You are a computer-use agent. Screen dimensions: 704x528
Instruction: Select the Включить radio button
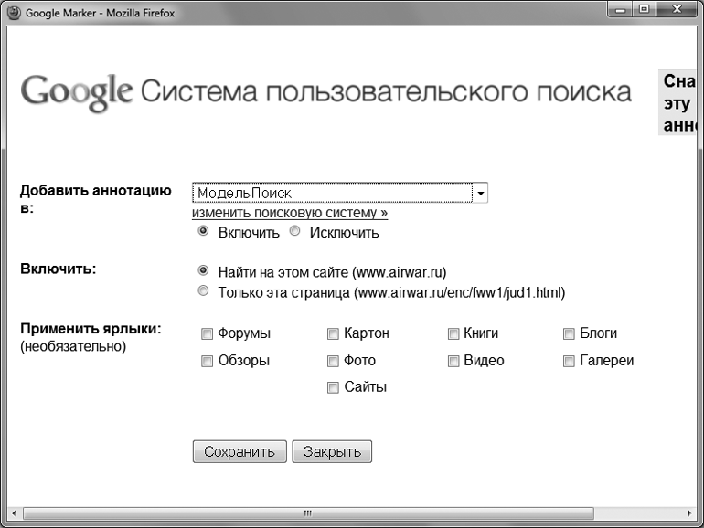pos(203,232)
